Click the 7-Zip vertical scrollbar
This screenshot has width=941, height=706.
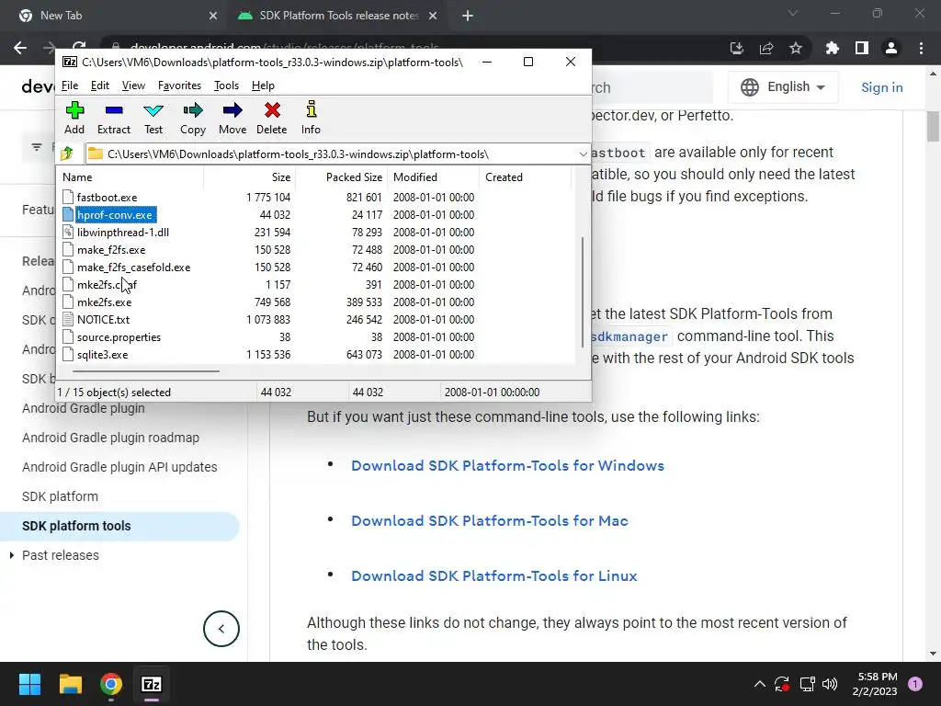coord(583,292)
